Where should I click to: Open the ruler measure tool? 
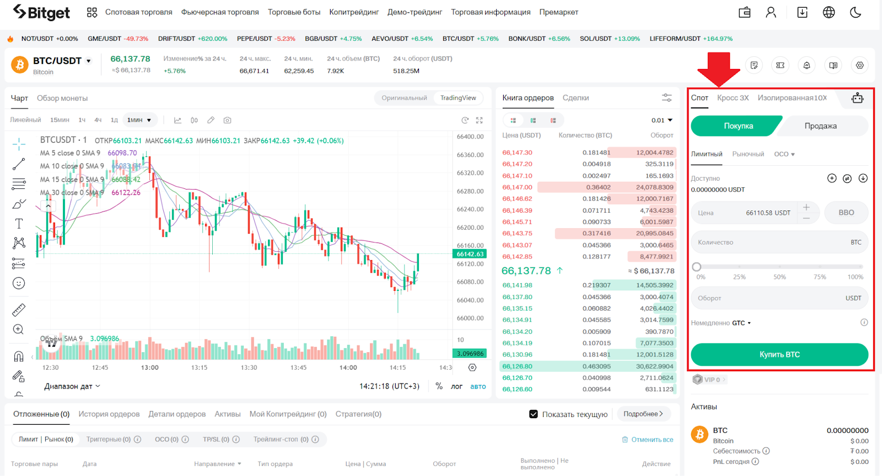(x=19, y=310)
